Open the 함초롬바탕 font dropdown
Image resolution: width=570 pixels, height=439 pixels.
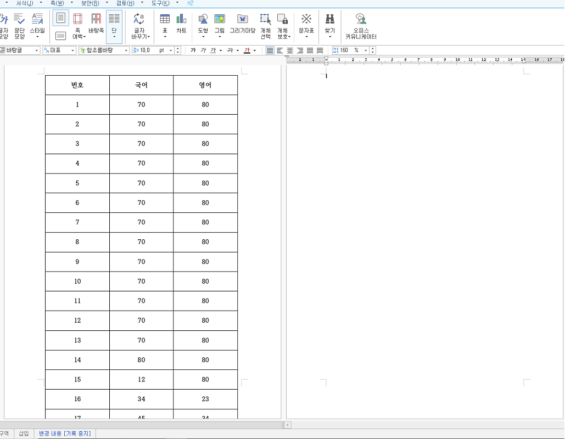[x=126, y=50]
